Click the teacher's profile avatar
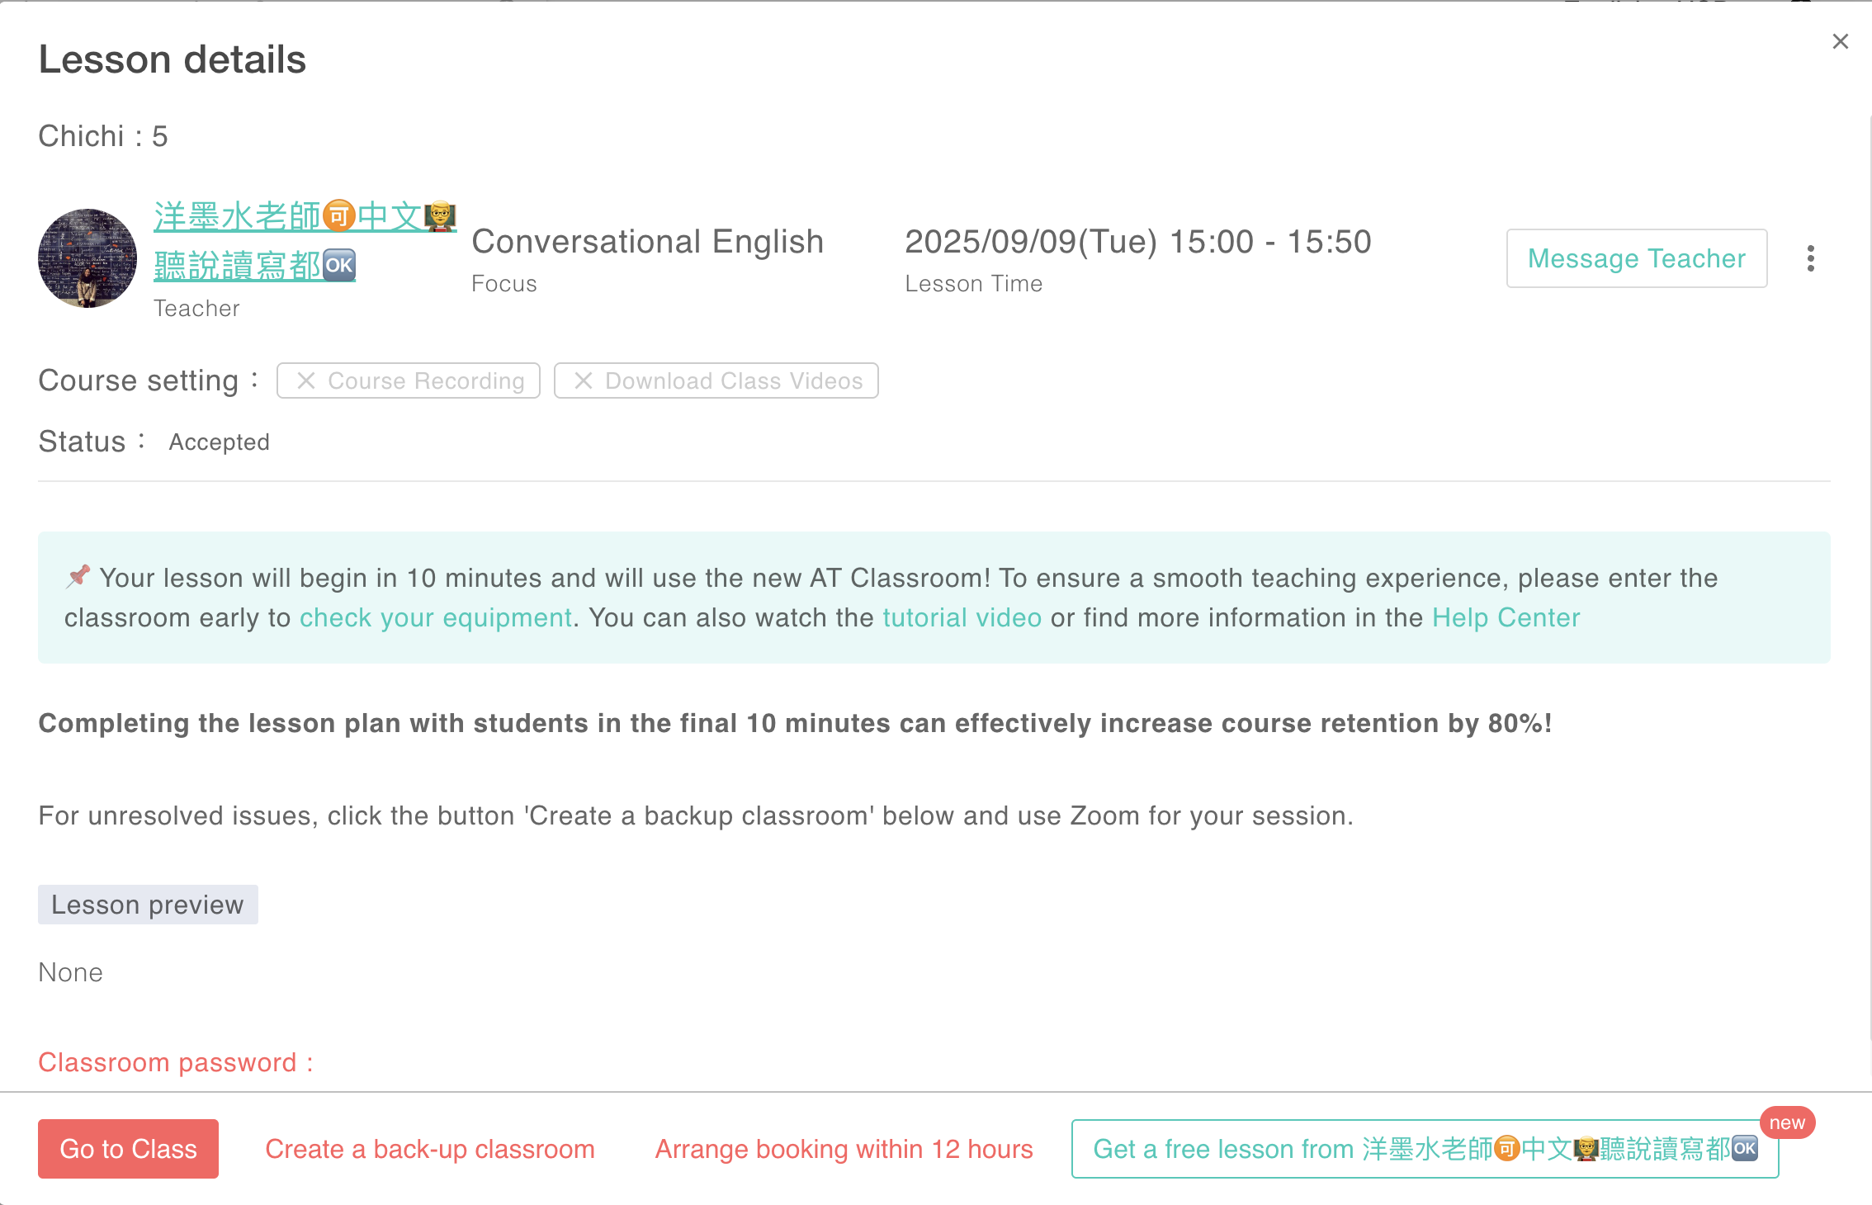1872x1205 pixels. pyautogui.click(x=87, y=258)
